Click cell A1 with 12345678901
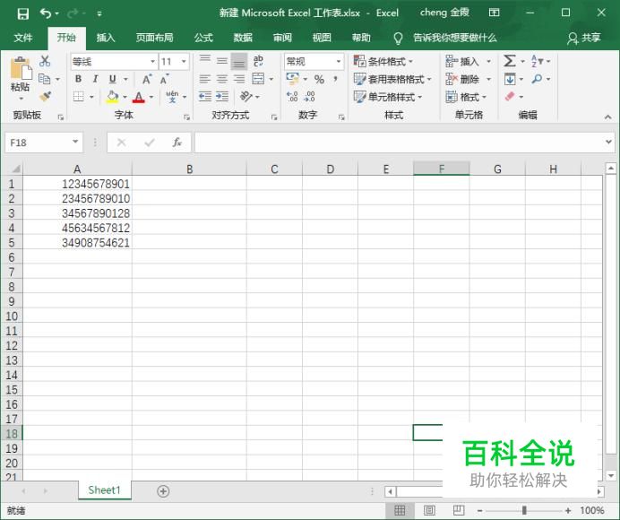This screenshot has height=520, width=620. coord(77,184)
